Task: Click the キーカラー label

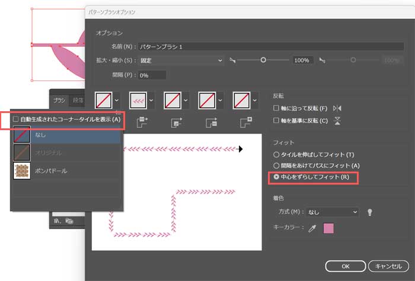Action: click(x=288, y=227)
